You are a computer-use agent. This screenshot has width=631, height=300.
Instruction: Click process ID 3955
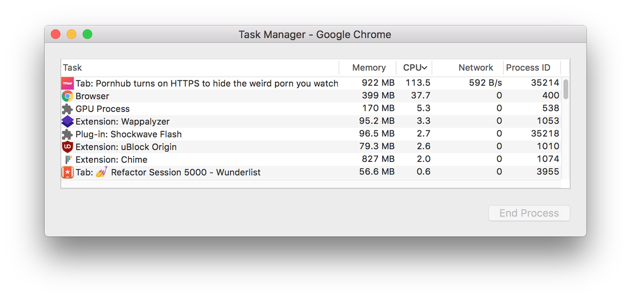coord(548,171)
